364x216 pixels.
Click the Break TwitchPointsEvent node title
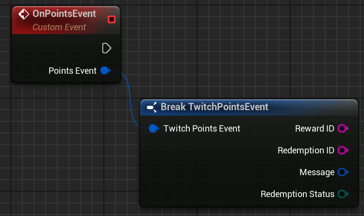214,107
